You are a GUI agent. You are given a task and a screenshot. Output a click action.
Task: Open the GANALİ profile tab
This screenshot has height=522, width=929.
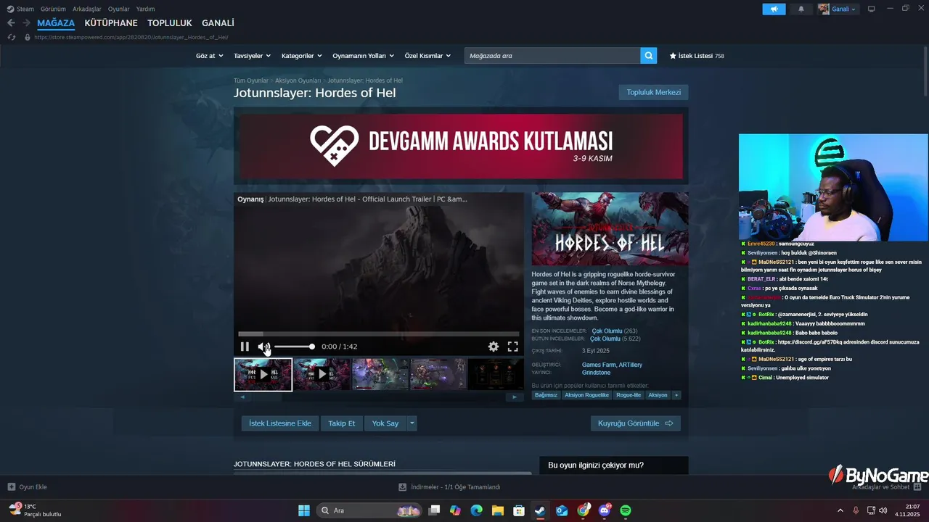(218, 23)
